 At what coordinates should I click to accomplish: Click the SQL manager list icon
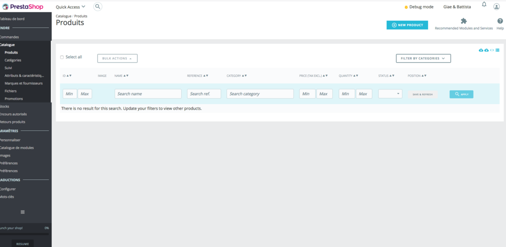point(497,50)
